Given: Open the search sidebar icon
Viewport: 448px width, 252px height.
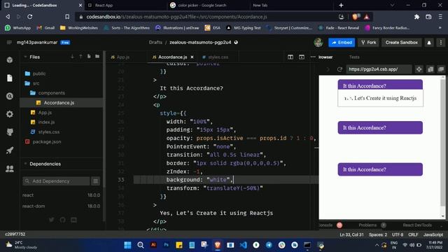Looking at the screenshot, I should point(10,96).
